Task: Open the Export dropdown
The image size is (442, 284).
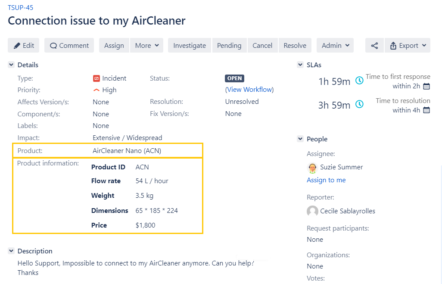Action: (408, 46)
